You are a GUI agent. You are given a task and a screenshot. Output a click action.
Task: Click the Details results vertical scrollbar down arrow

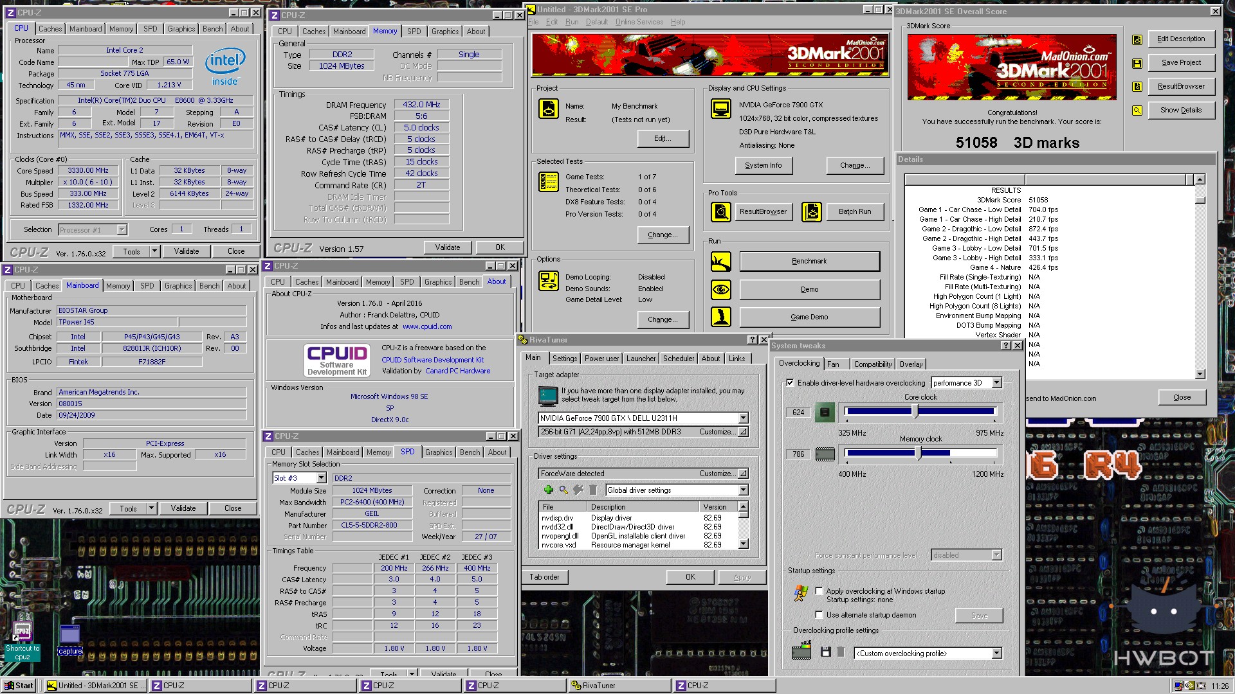(1200, 374)
